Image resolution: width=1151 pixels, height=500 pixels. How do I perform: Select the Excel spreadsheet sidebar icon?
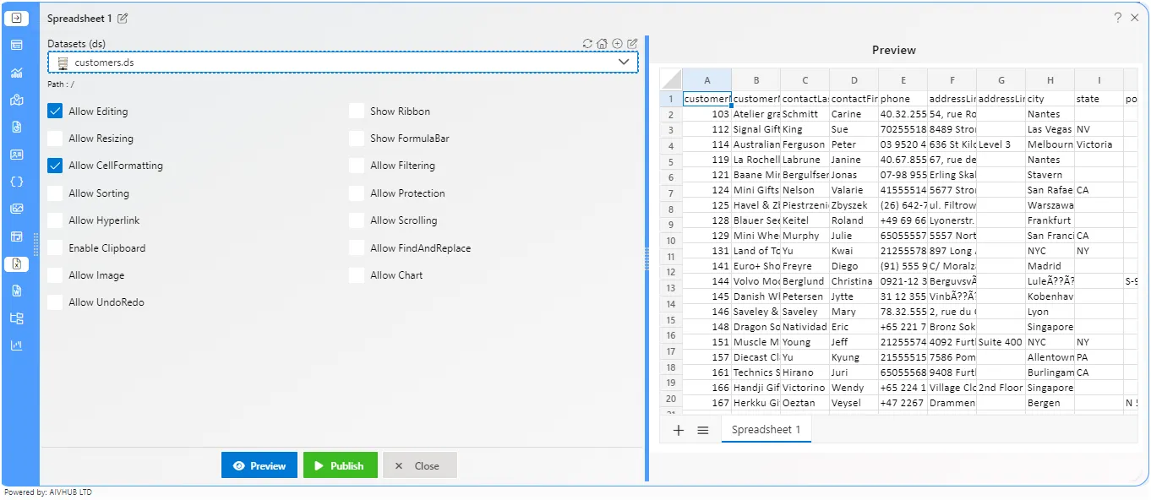point(16,264)
